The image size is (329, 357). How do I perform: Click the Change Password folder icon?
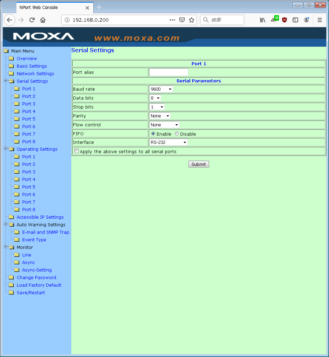(11, 277)
